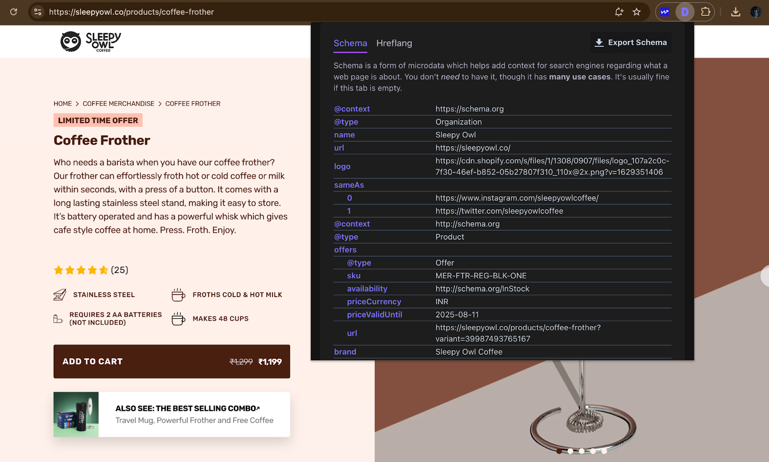Select the fourth image carousel dot

pos(593,451)
